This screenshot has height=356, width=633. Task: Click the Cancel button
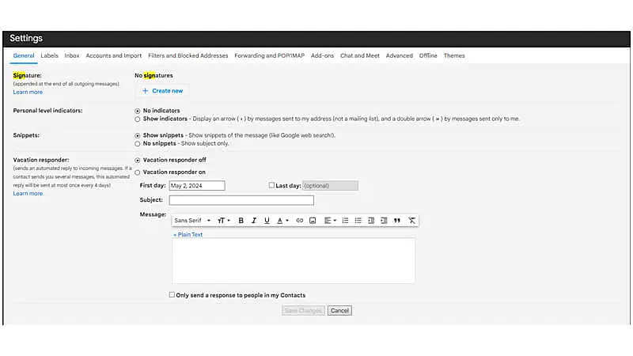point(339,310)
